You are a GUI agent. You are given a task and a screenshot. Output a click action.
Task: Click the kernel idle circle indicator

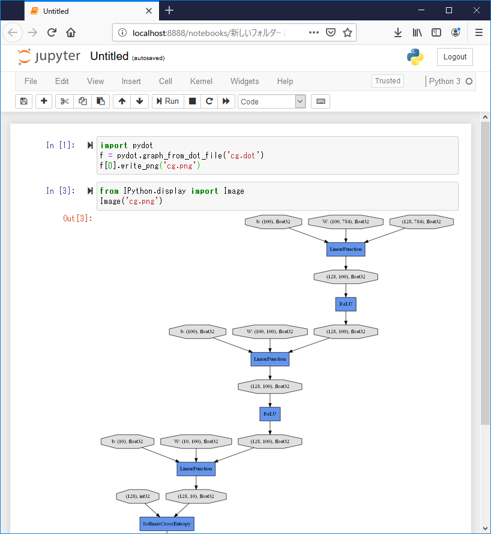coord(469,82)
